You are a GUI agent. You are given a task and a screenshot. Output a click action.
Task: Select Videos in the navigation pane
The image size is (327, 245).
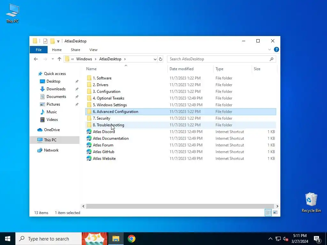(x=52, y=120)
